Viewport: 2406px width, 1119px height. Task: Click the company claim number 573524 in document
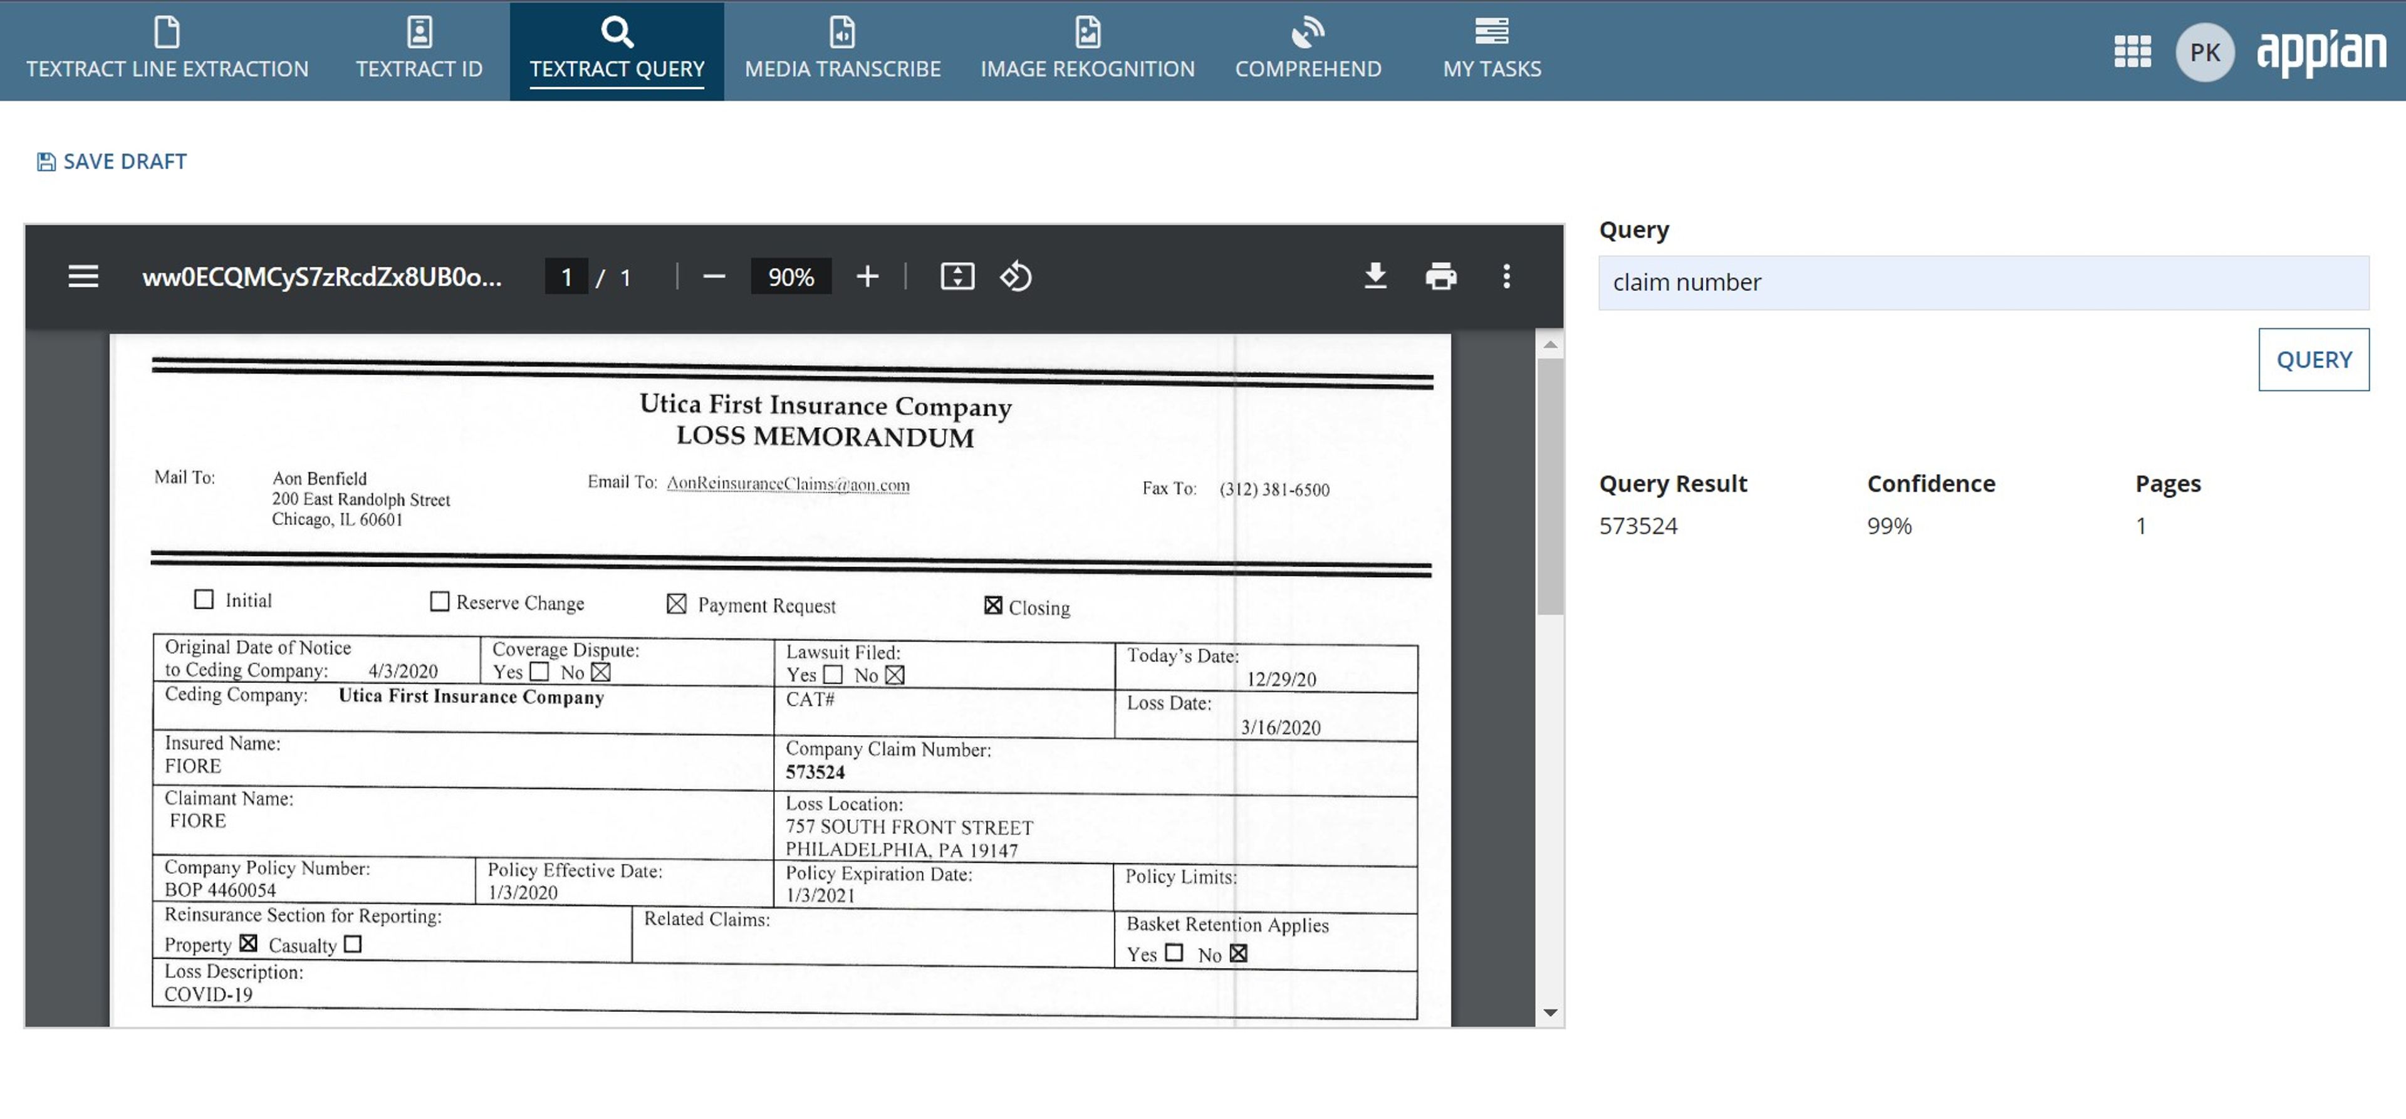815,773
